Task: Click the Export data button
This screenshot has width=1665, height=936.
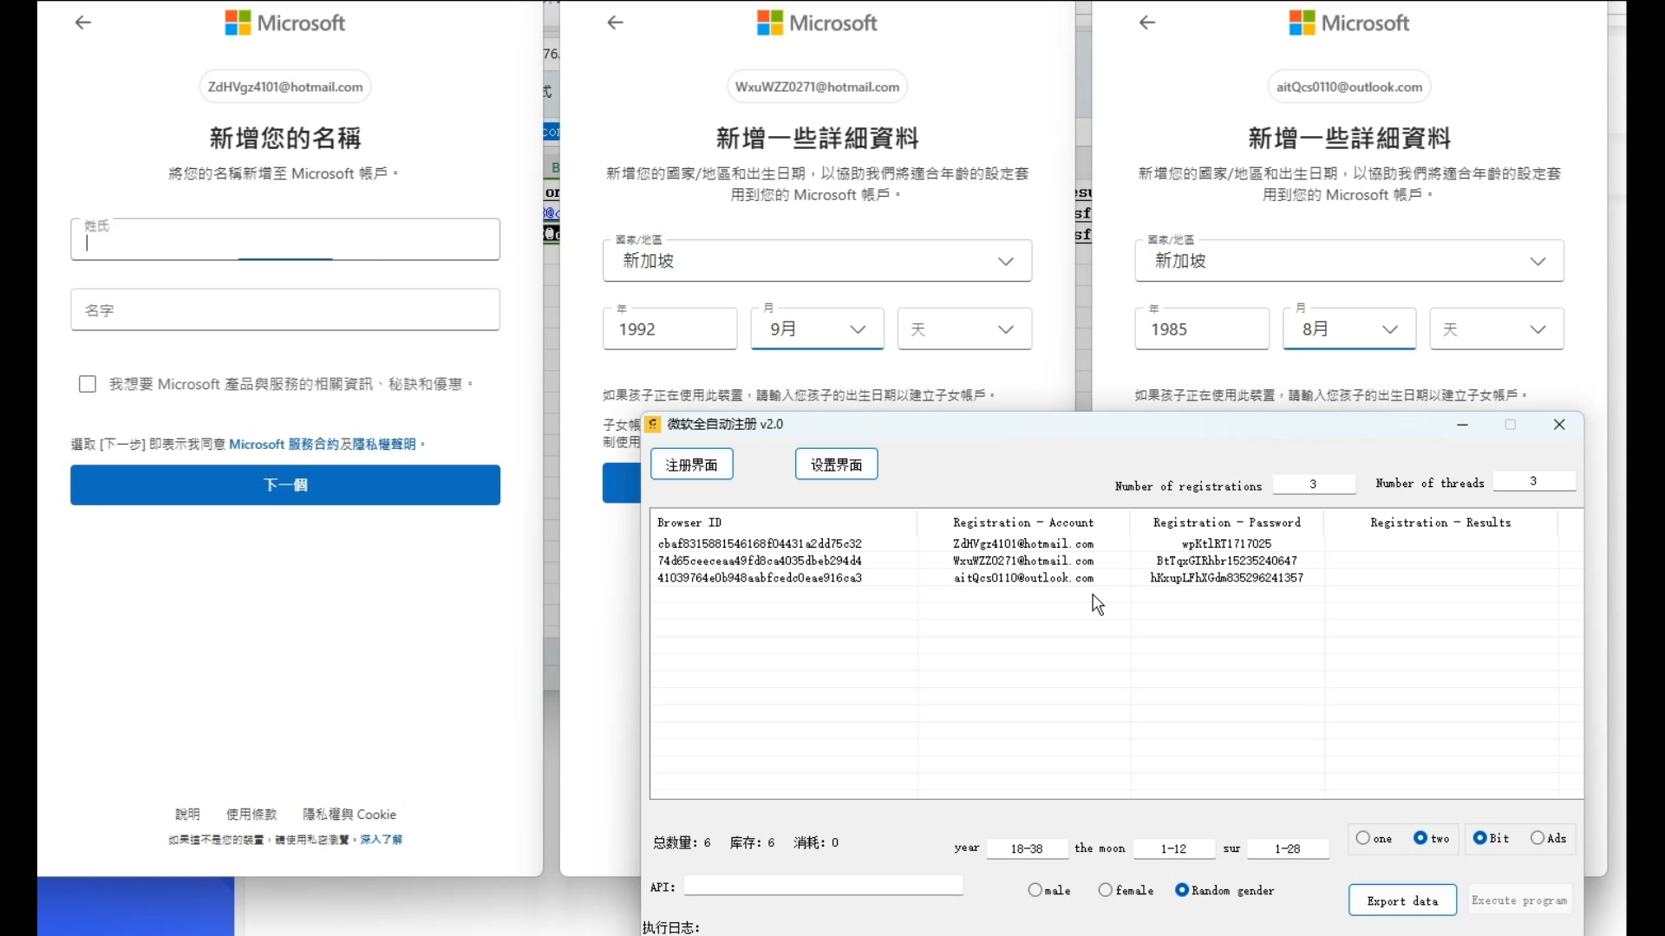Action: coord(1402,901)
